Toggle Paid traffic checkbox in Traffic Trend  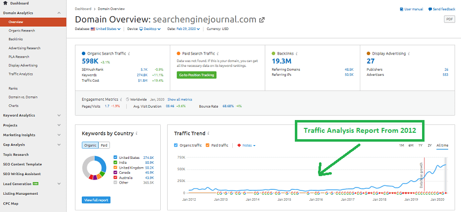pos(207,146)
